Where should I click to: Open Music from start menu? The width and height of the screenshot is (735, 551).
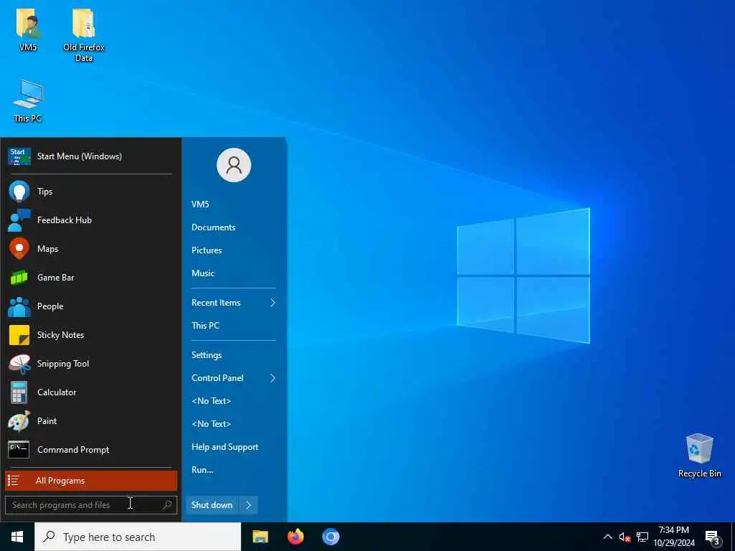tap(203, 273)
